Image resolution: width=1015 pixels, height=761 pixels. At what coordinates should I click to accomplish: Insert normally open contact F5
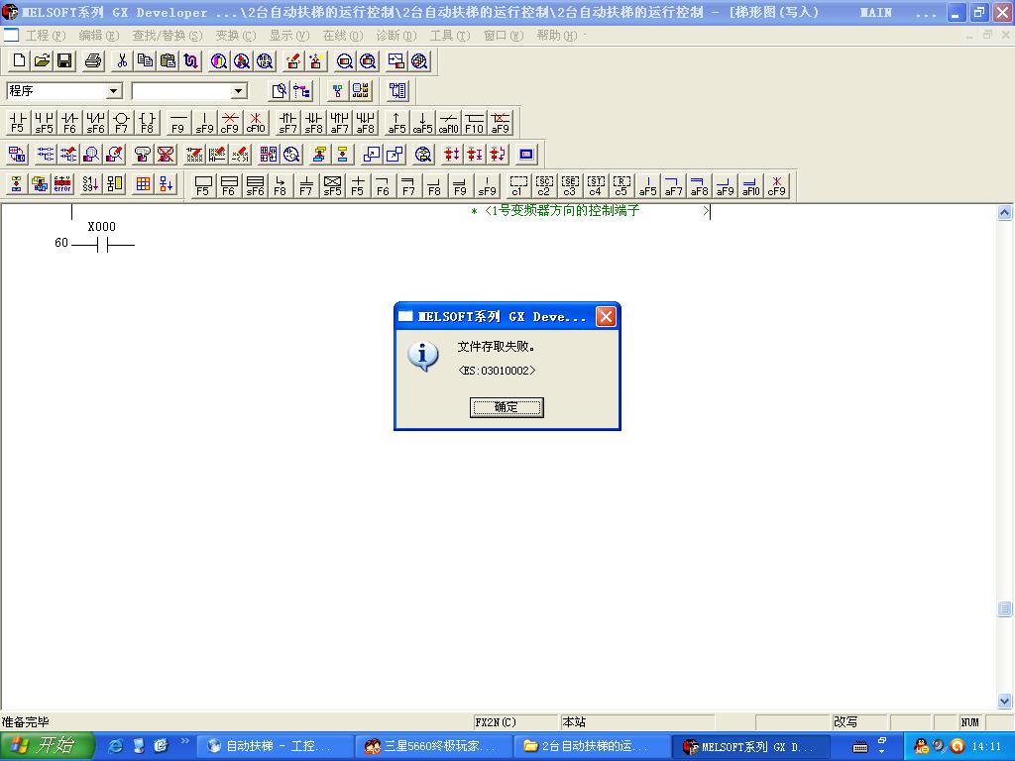(18, 123)
